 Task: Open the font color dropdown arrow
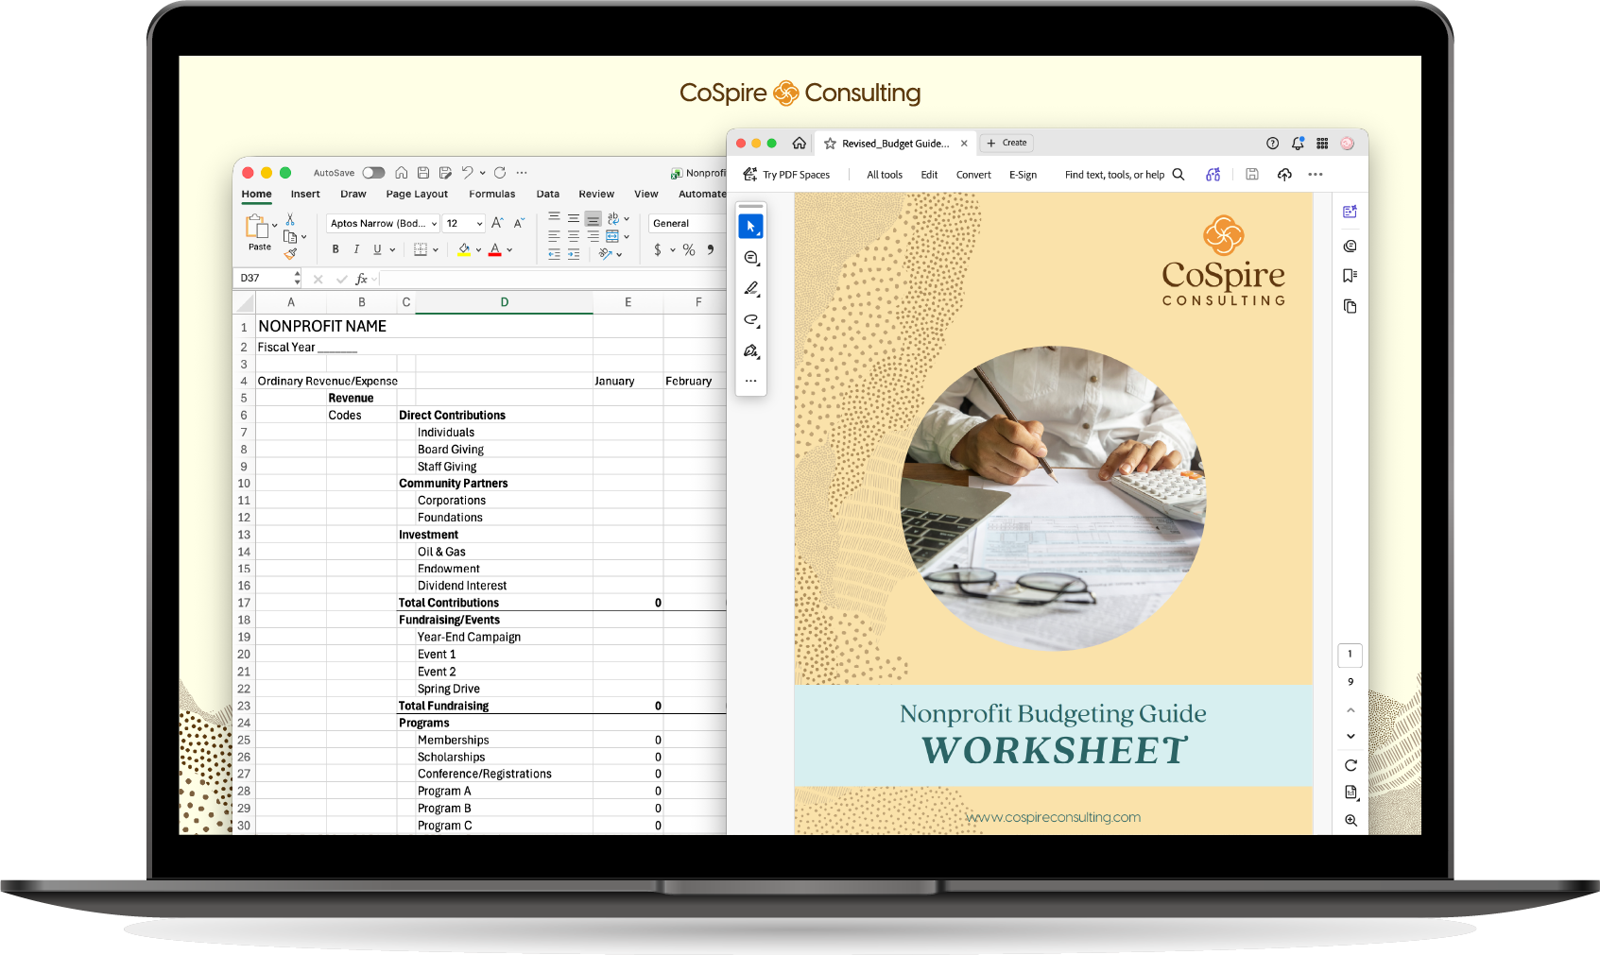click(509, 250)
